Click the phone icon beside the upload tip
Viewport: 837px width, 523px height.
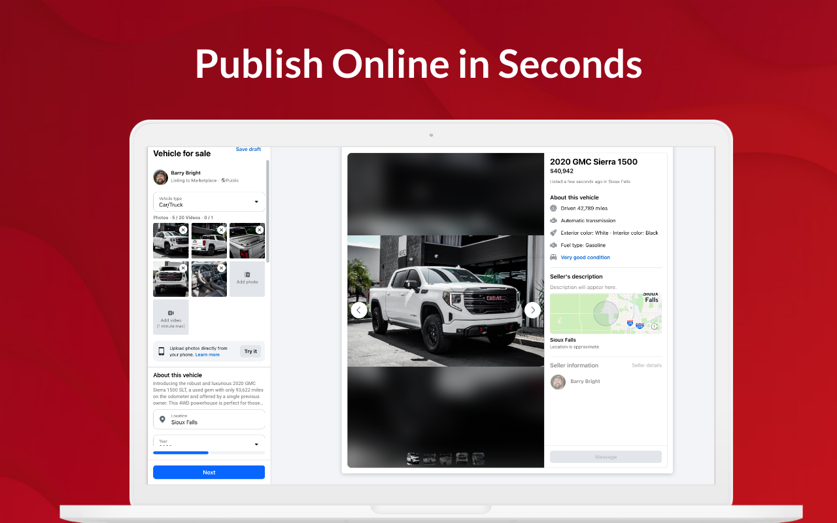(161, 351)
